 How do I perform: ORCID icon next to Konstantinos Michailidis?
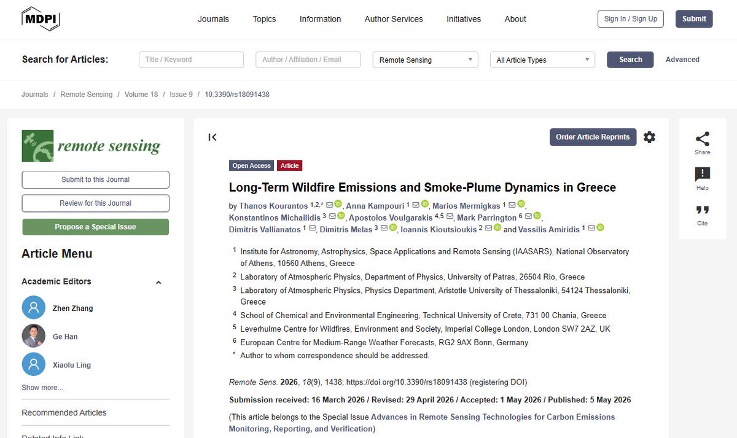tap(340, 216)
